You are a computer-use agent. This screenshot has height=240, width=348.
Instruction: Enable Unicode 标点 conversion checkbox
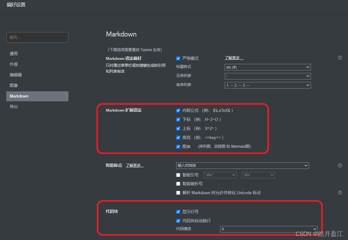pyautogui.click(x=178, y=193)
